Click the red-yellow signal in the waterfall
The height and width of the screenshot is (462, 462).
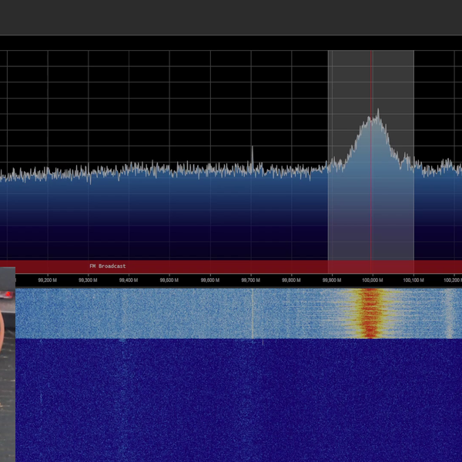tap(371, 314)
